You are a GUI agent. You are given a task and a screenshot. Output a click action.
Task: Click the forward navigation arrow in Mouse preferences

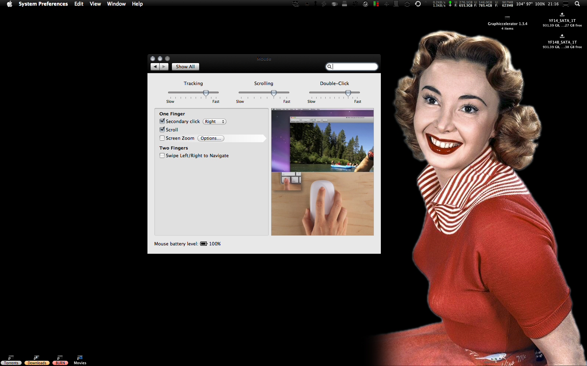(x=164, y=67)
